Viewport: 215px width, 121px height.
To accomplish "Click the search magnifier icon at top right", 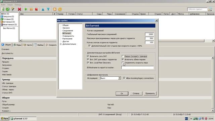I will pyautogui.click(x=210, y=9).
